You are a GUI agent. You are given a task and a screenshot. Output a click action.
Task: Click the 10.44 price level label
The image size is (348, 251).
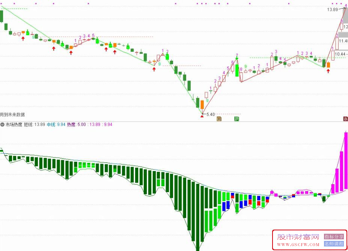[340, 54]
